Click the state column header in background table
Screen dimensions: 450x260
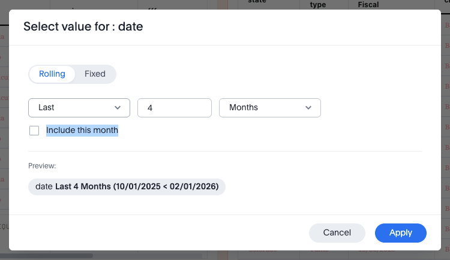click(257, 3)
